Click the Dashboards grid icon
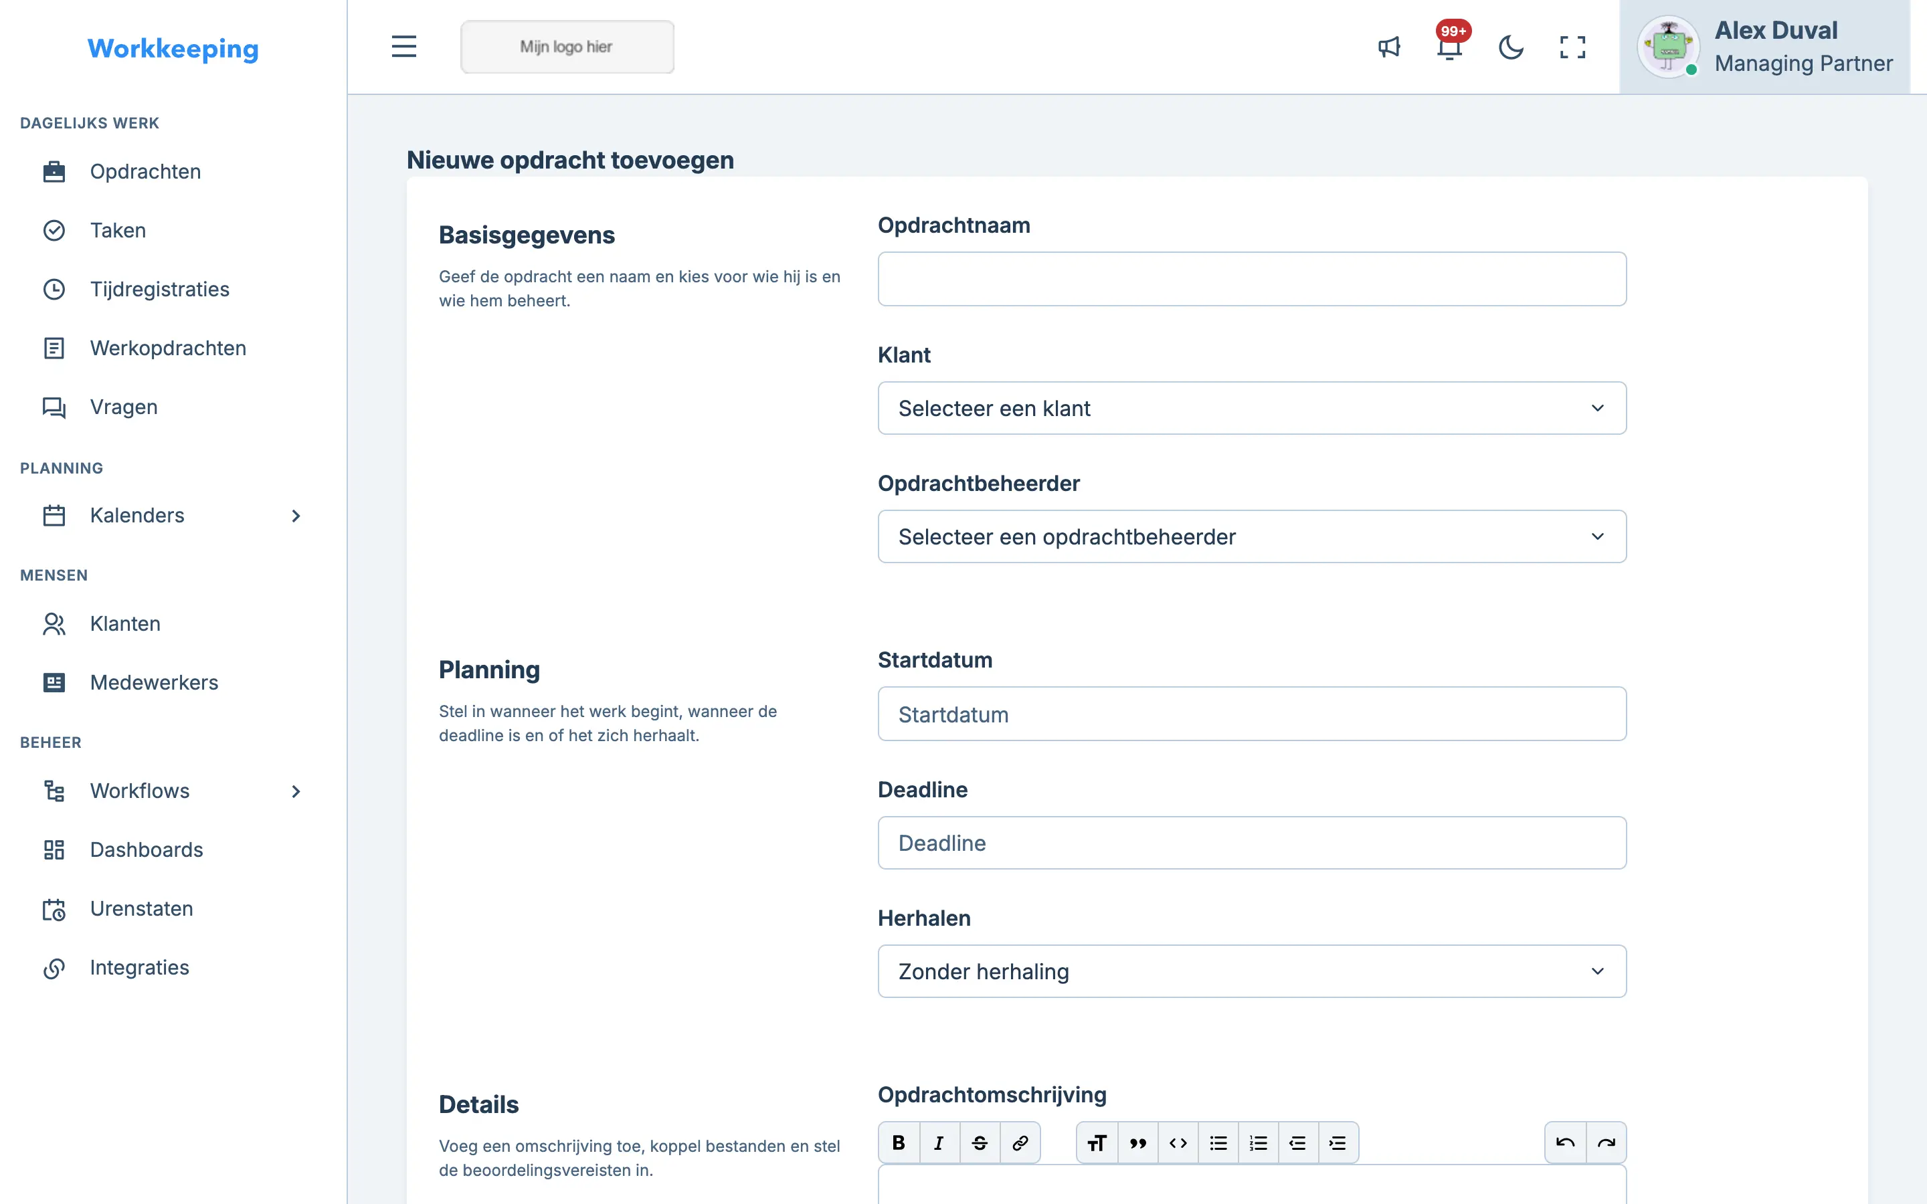Image resolution: width=1927 pixels, height=1204 pixels. [x=54, y=849]
